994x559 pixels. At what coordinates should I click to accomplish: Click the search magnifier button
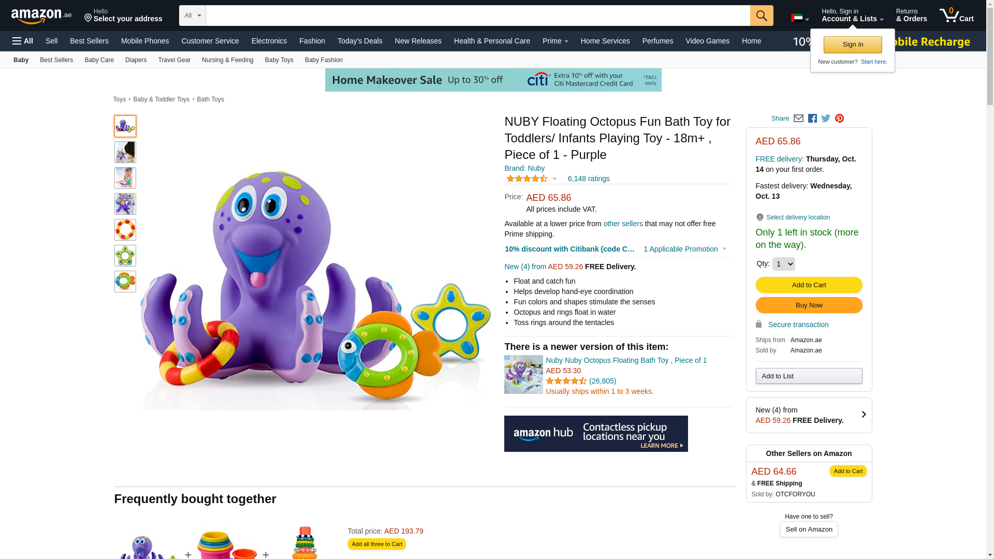point(761,16)
